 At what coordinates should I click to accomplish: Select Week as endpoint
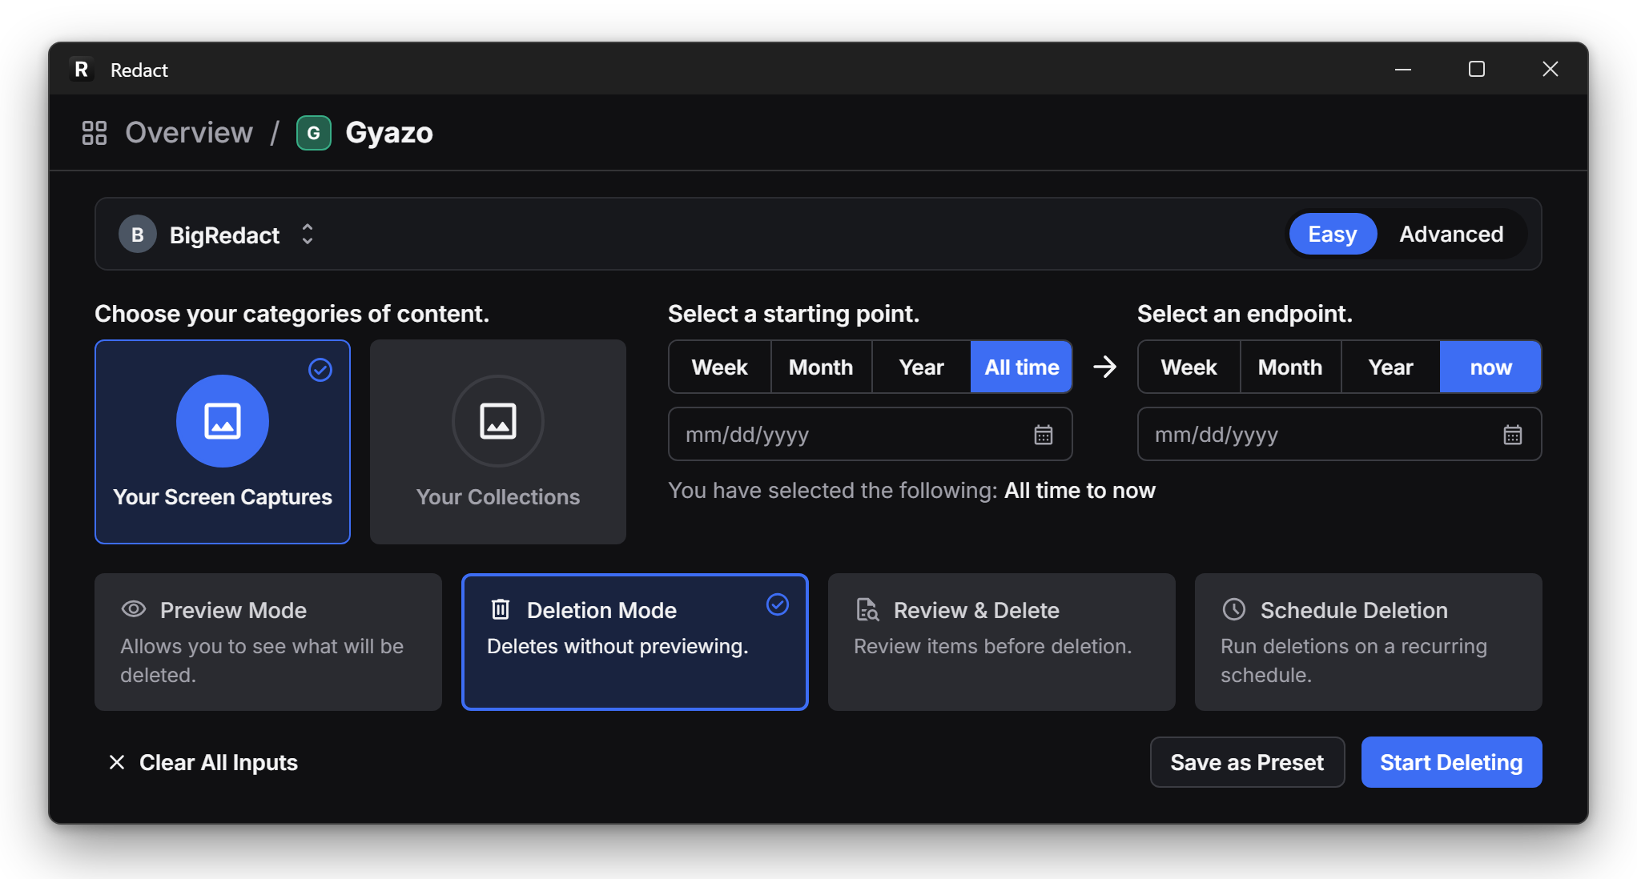click(1189, 367)
